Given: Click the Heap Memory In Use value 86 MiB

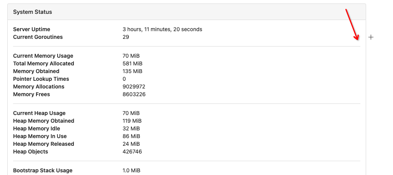Looking at the screenshot, I should click(131, 136).
